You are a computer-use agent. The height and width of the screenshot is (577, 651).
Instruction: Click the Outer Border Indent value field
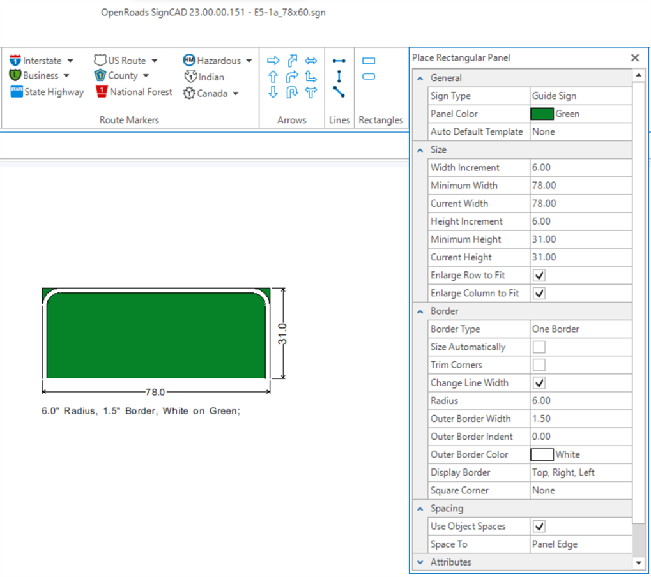click(x=581, y=437)
